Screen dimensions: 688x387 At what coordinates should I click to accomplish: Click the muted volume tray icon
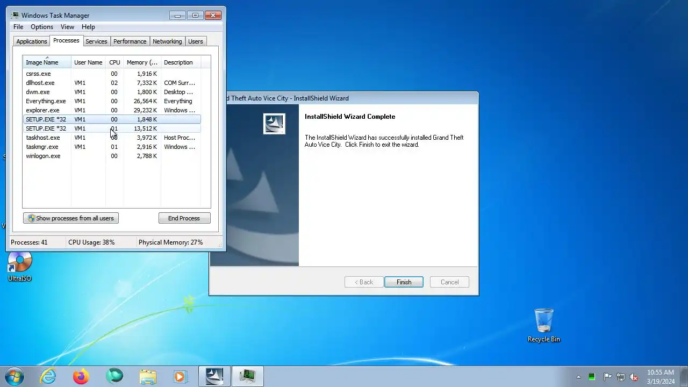[x=634, y=377]
